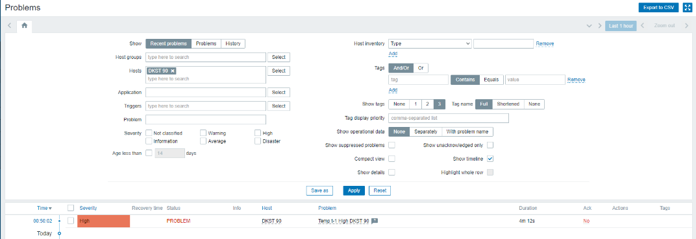This screenshot has height=239, width=696.
Task: Open the problem description message icon
Action: point(374,221)
